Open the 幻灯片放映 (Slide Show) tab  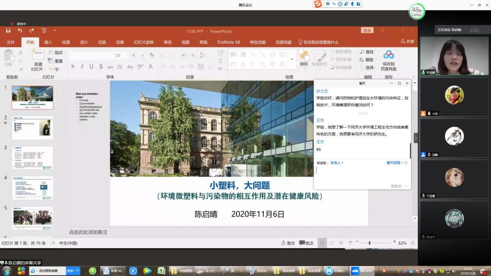pos(144,42)
